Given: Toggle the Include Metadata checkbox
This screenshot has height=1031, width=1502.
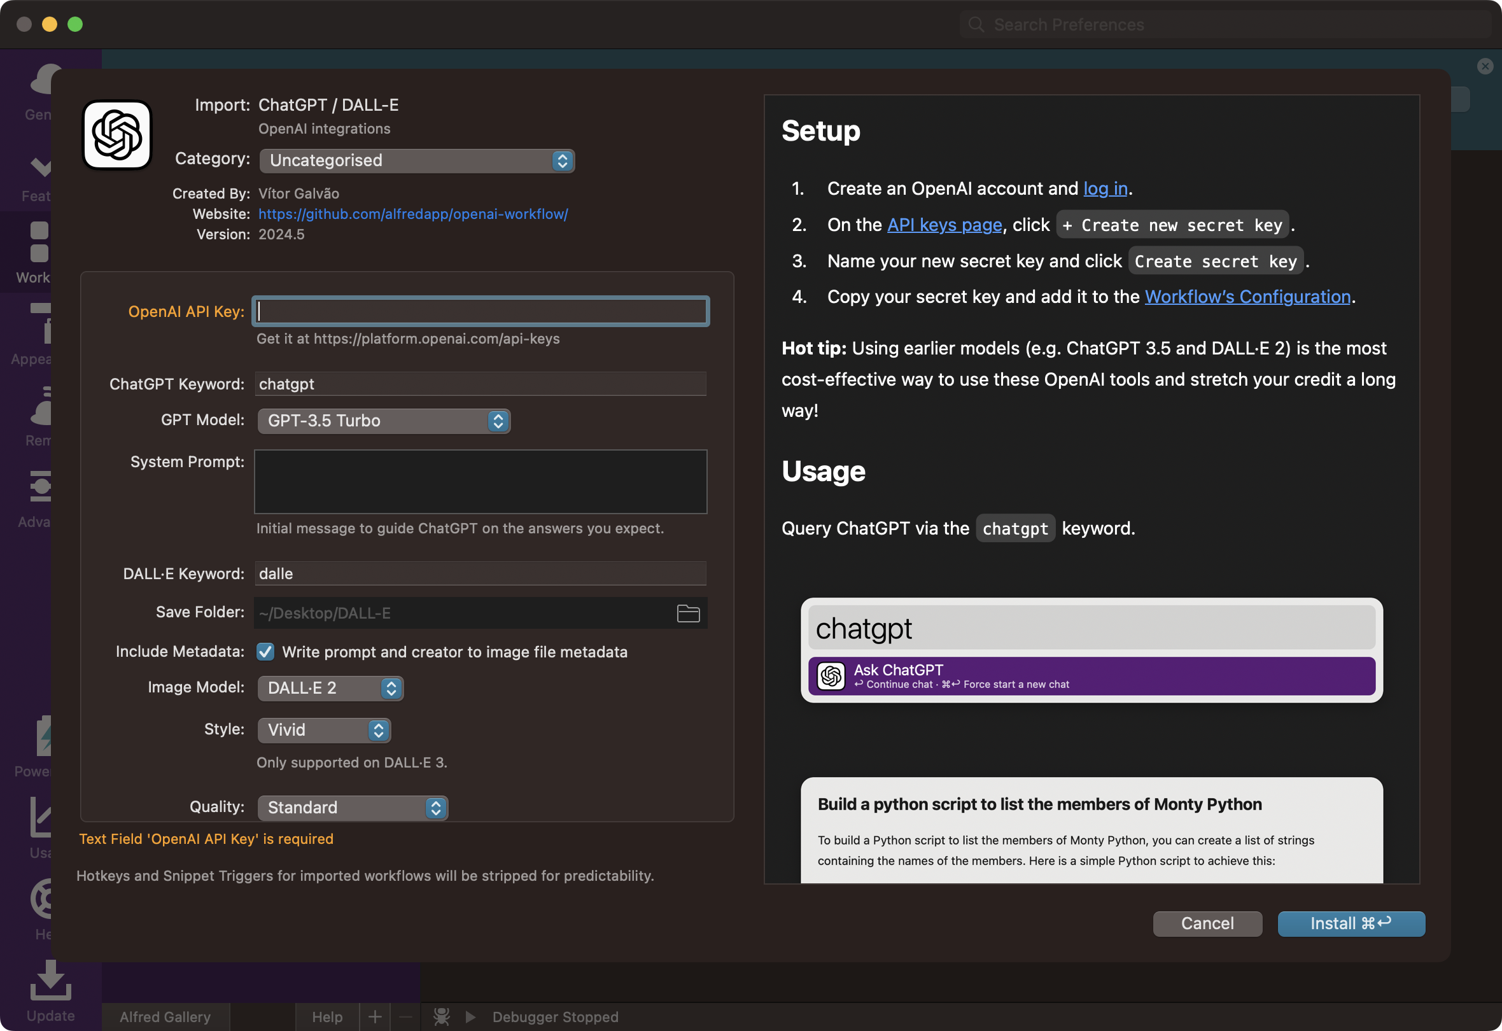Looking at the screenshot, I should coord(265,652).
